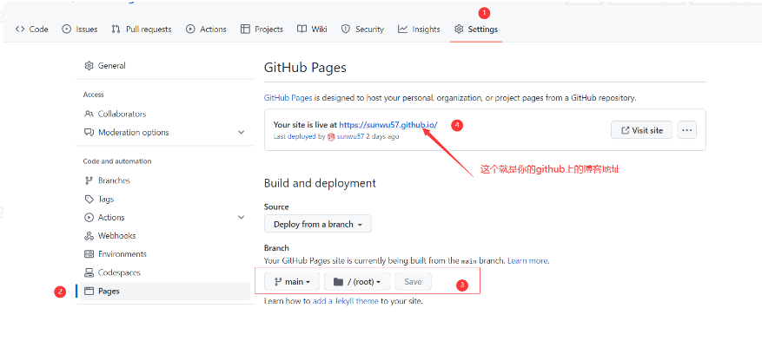Open the Wiki tab
Viewport: 762px width, 341px height.
313,30
